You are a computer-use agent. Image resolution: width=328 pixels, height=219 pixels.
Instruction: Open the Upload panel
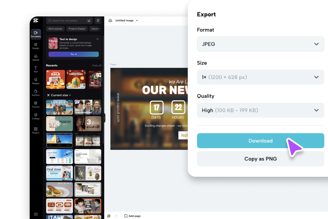click(x=36, y=57)
